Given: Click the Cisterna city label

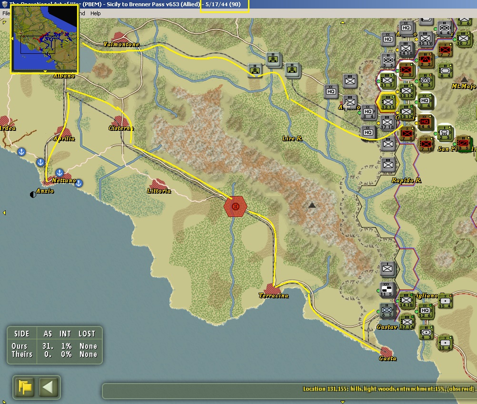Looking at the screenshot, I should click(x=121, y=128).
